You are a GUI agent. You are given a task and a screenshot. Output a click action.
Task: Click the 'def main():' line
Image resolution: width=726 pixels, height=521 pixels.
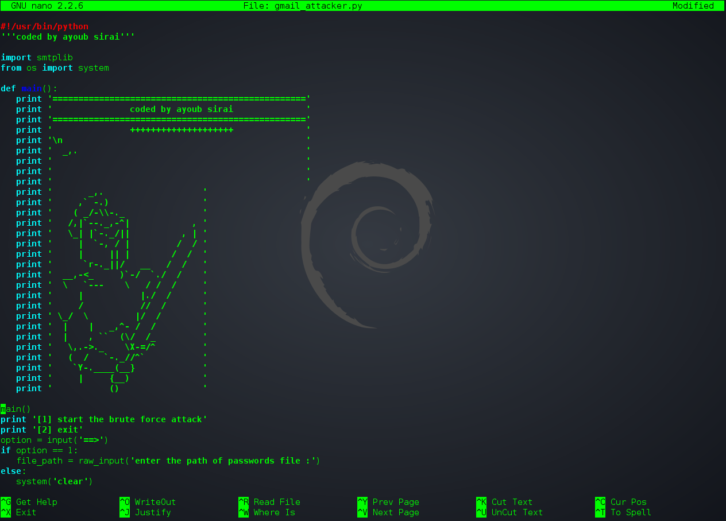click(29, 88)
